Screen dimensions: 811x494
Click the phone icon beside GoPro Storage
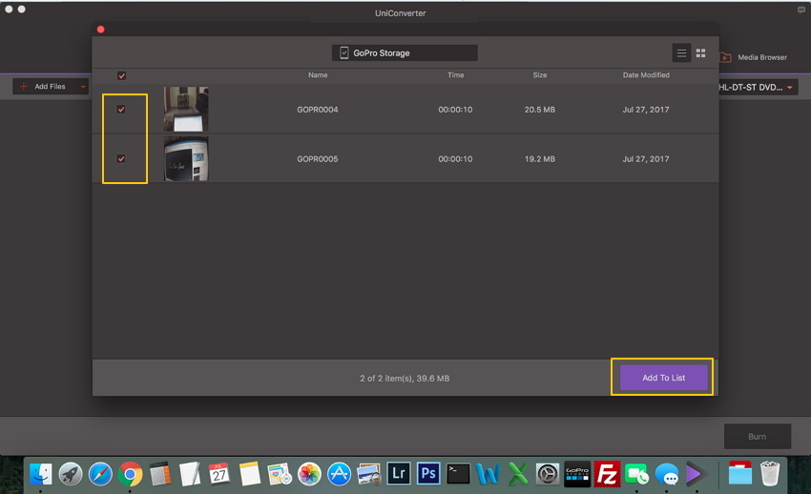click(x=343, y=52)
